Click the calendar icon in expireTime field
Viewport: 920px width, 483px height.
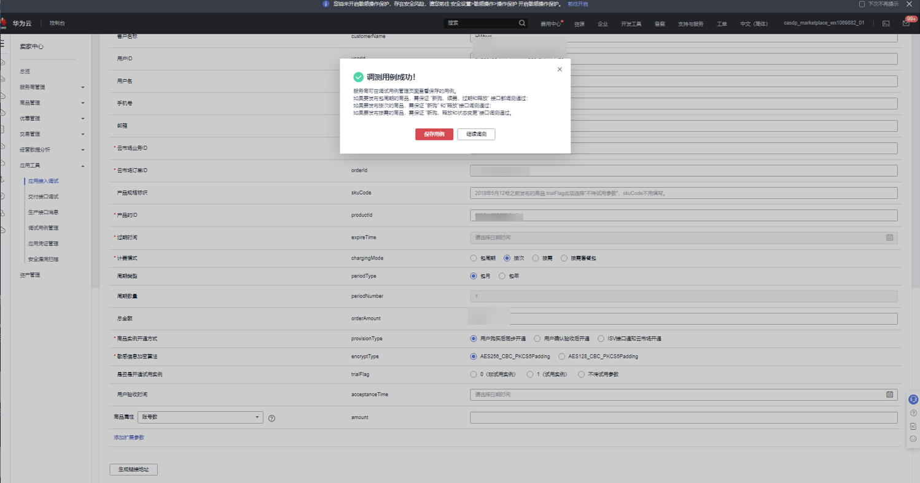click(889, 238)
